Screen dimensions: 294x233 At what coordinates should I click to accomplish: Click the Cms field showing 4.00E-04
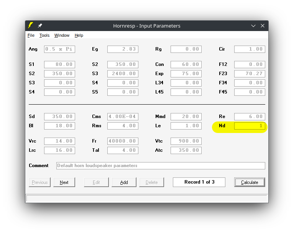click(x=123, y=116)
